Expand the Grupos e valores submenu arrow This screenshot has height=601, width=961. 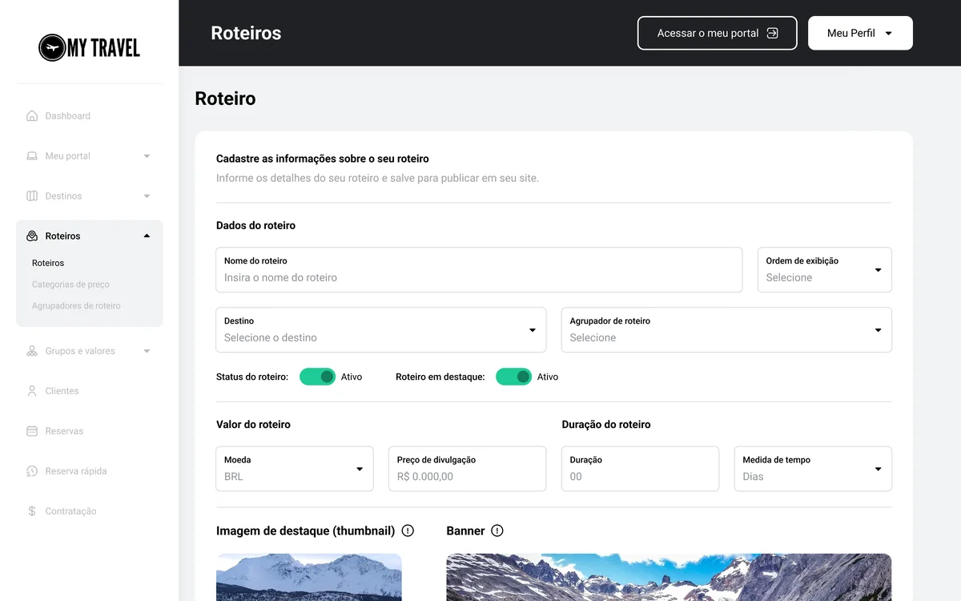[147, 351]
